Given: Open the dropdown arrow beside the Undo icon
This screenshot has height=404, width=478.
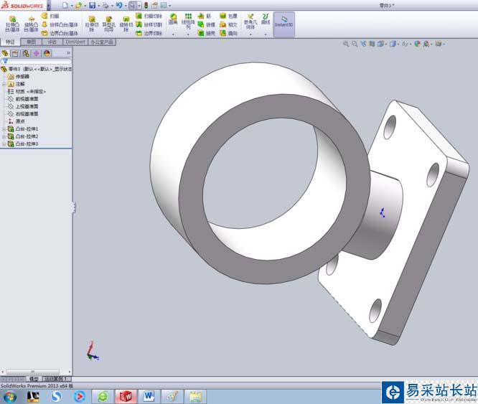Looking at the screenshot, I should click(x=126, y=6).
